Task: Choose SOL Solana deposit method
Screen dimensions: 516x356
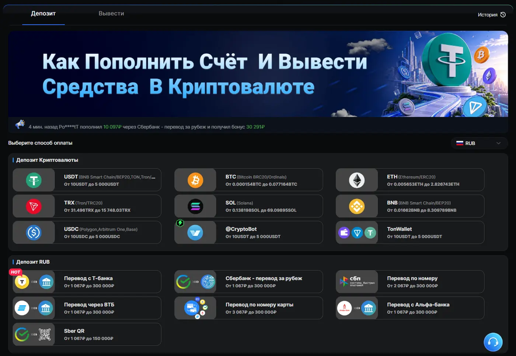Action: pyautogui.click(x=248, y=206)
